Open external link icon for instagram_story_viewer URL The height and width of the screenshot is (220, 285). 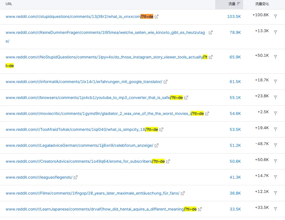pyautogui.click(x=211, y=57)
